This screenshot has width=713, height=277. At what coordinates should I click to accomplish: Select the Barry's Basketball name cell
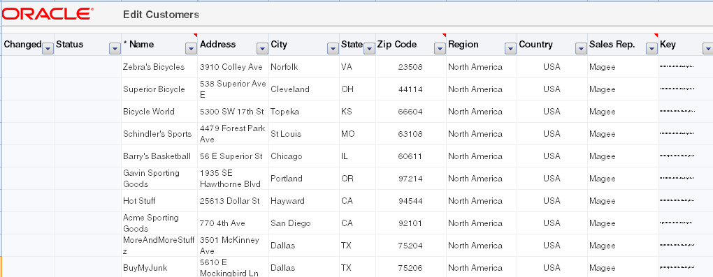pos(159,156)
